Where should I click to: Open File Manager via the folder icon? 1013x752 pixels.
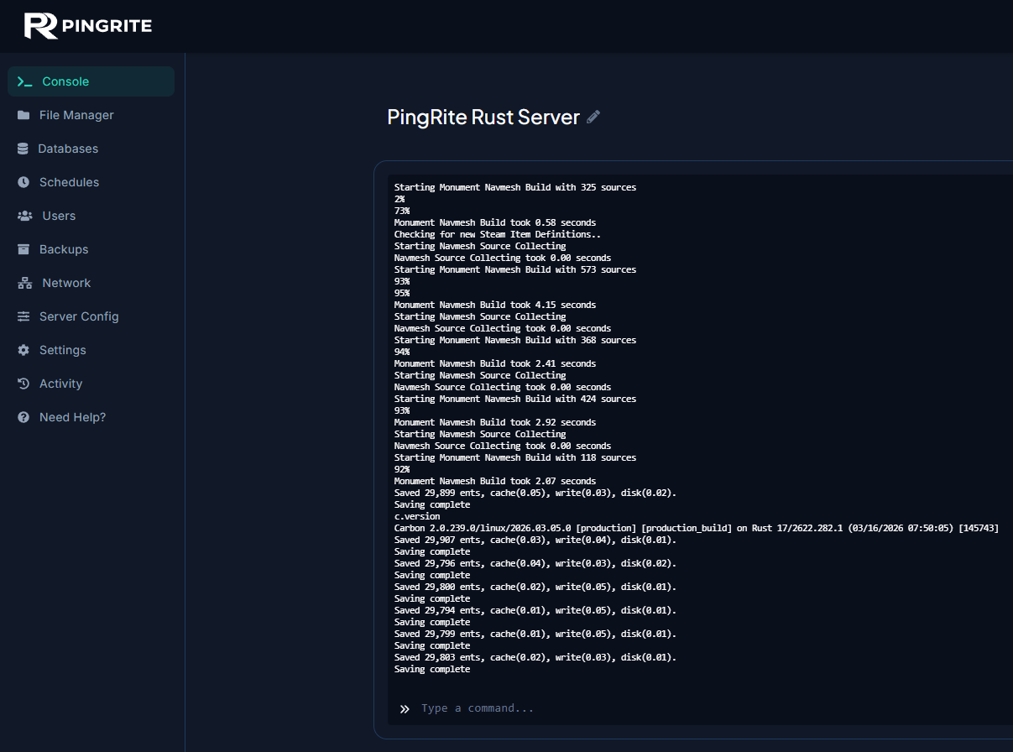tap(23, 115)
